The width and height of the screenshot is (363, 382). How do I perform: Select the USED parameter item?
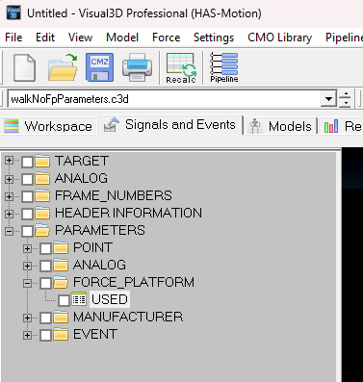click(110, 299)
